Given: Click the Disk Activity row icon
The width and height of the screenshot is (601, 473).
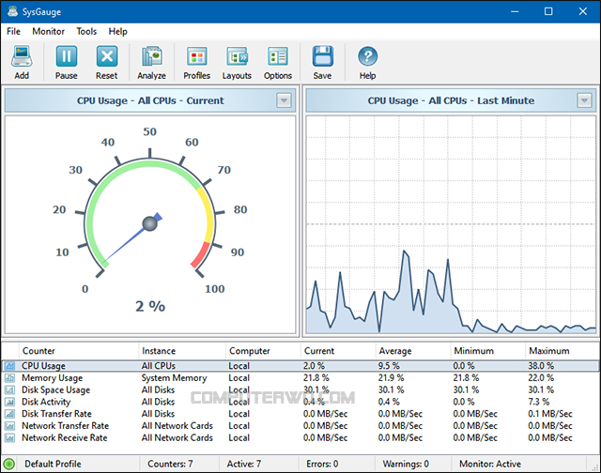Looking at the screenshot, I should coord(9,402).
